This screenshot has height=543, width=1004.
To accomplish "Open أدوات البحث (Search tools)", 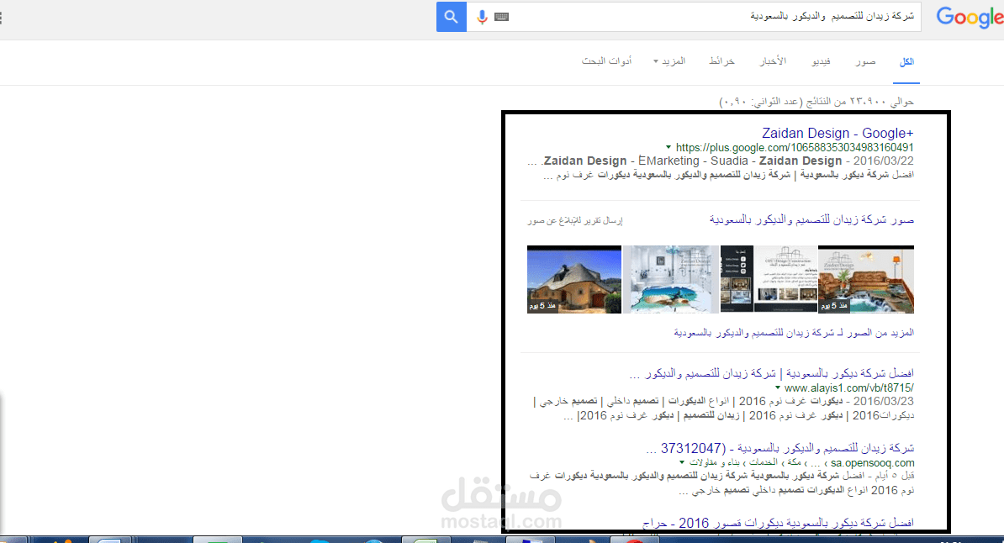I will click(606, 61).
